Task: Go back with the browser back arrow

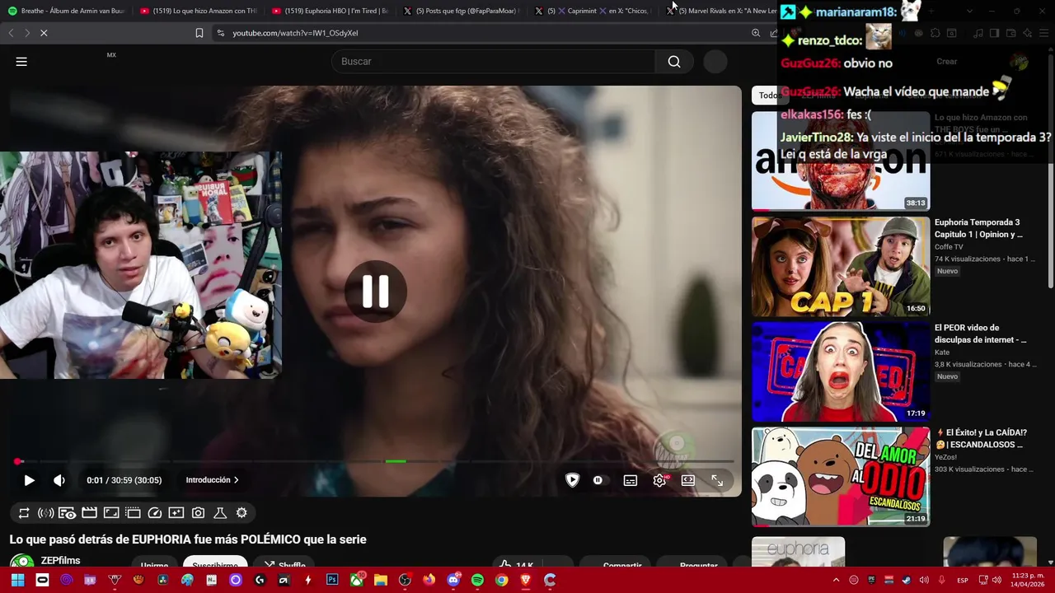Action: click(11, 33)
